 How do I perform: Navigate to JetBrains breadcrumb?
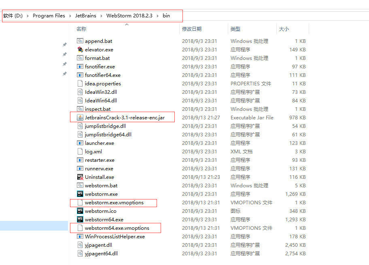point(86,16)
